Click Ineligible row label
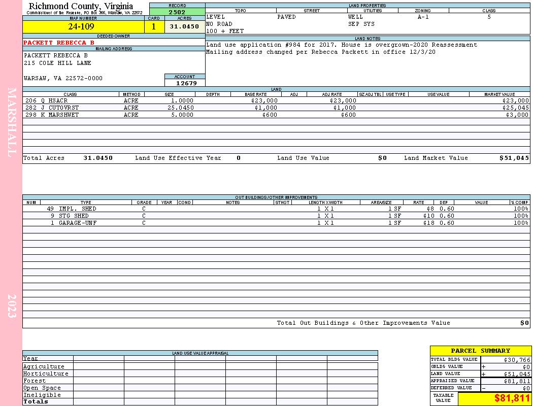The width and height of the screenshot is (533, 406). (42, 395)
